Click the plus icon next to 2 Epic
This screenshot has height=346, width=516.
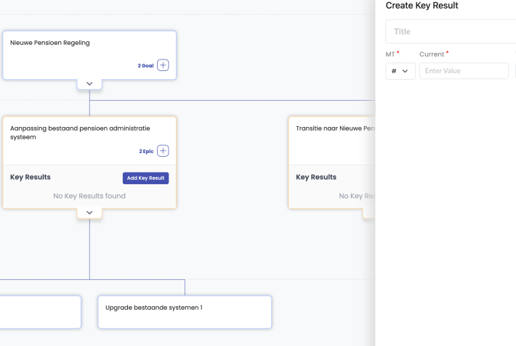tap(163, 151)
